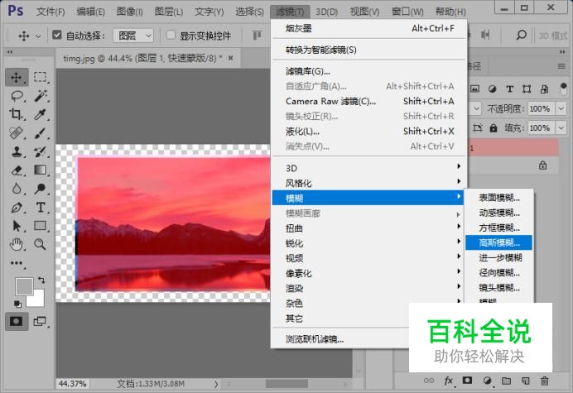The height and width of the screenshot is (393, 573).
Task: Select the Dodge tool
Action: coord(41,189)
